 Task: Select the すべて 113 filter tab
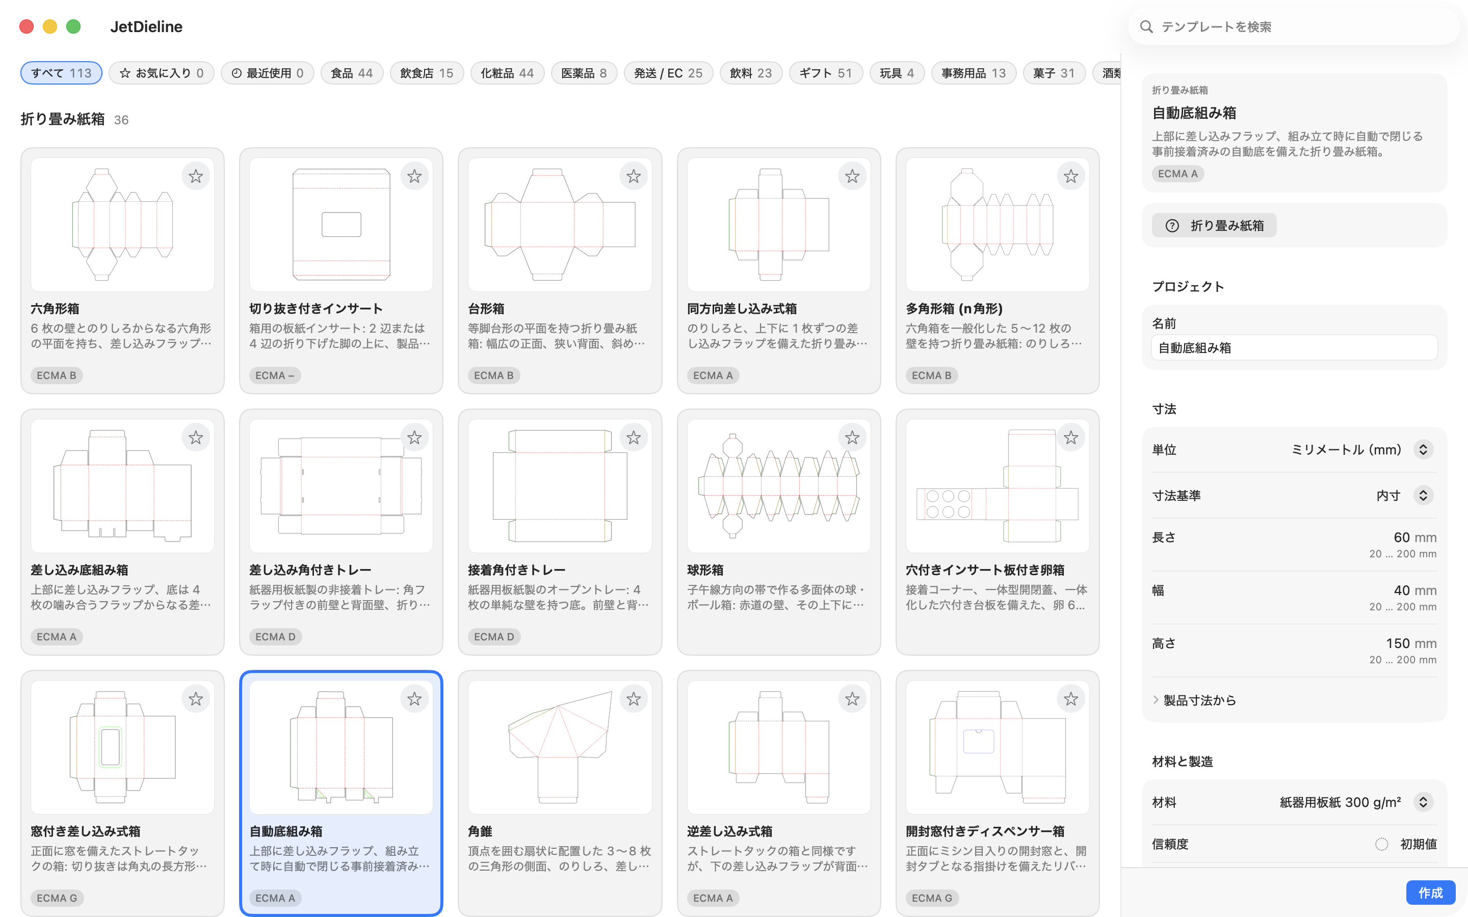click(61, 73)
